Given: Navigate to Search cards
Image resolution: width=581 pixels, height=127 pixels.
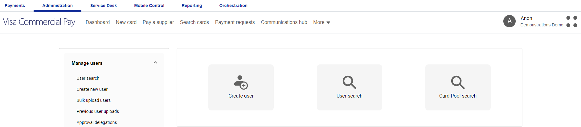Looking at the screenshot, I should 194,22.
